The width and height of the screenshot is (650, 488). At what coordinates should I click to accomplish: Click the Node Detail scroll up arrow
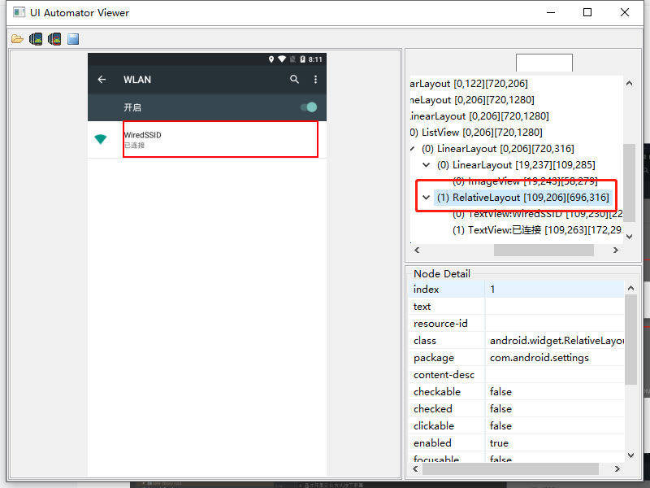pos(631,288)
